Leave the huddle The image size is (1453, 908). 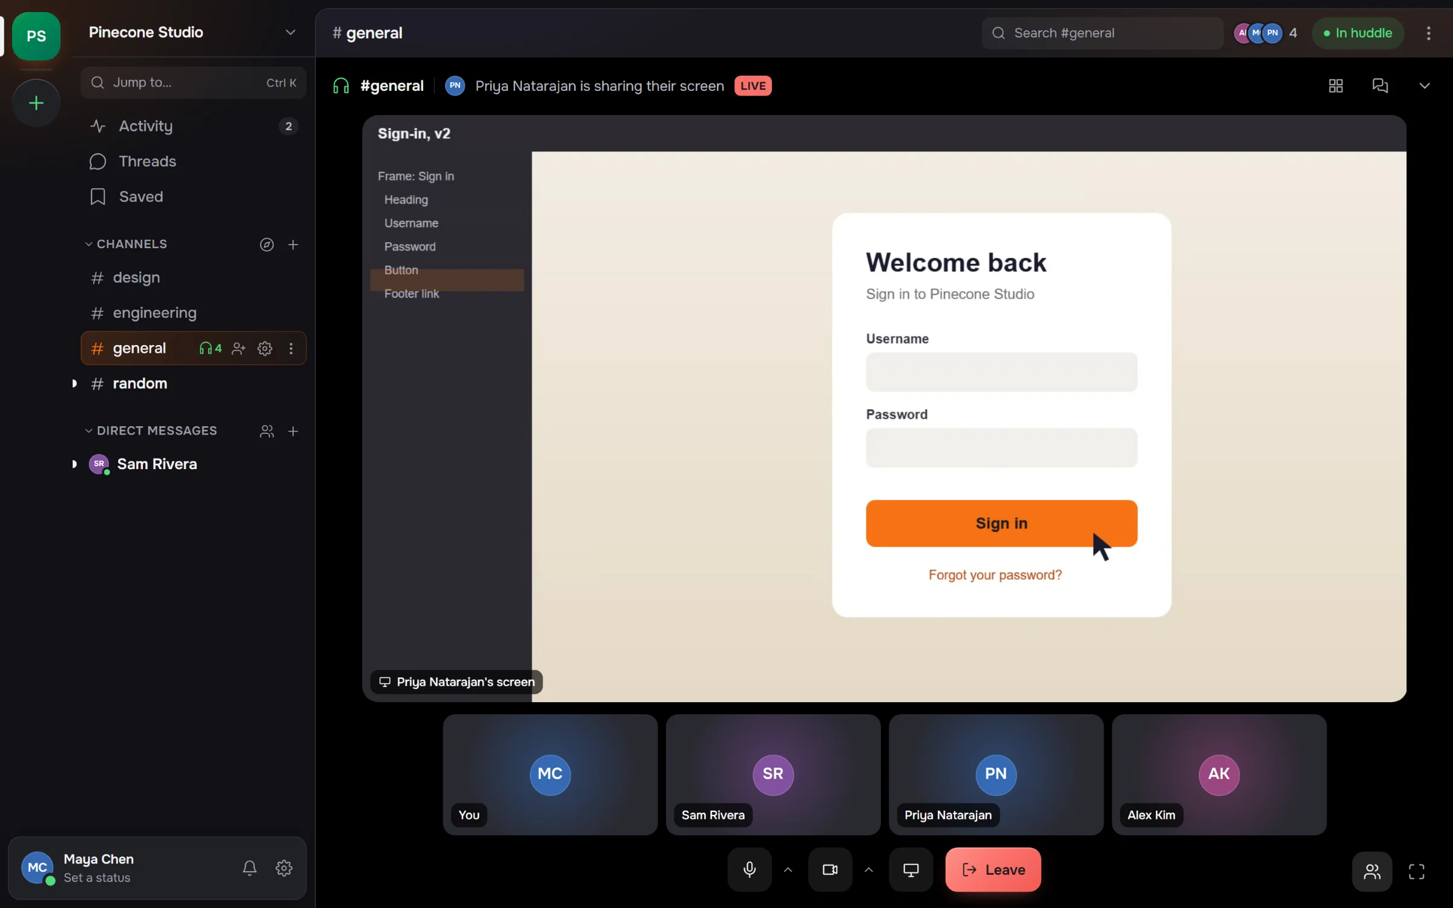993,870
